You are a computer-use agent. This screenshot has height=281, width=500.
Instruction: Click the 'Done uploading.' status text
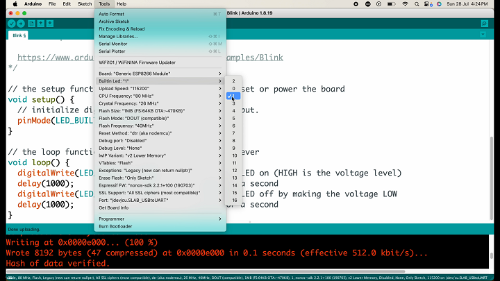click(24, 230)
